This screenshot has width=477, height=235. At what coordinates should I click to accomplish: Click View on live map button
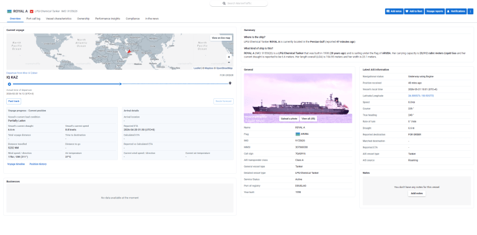(221, 38)
